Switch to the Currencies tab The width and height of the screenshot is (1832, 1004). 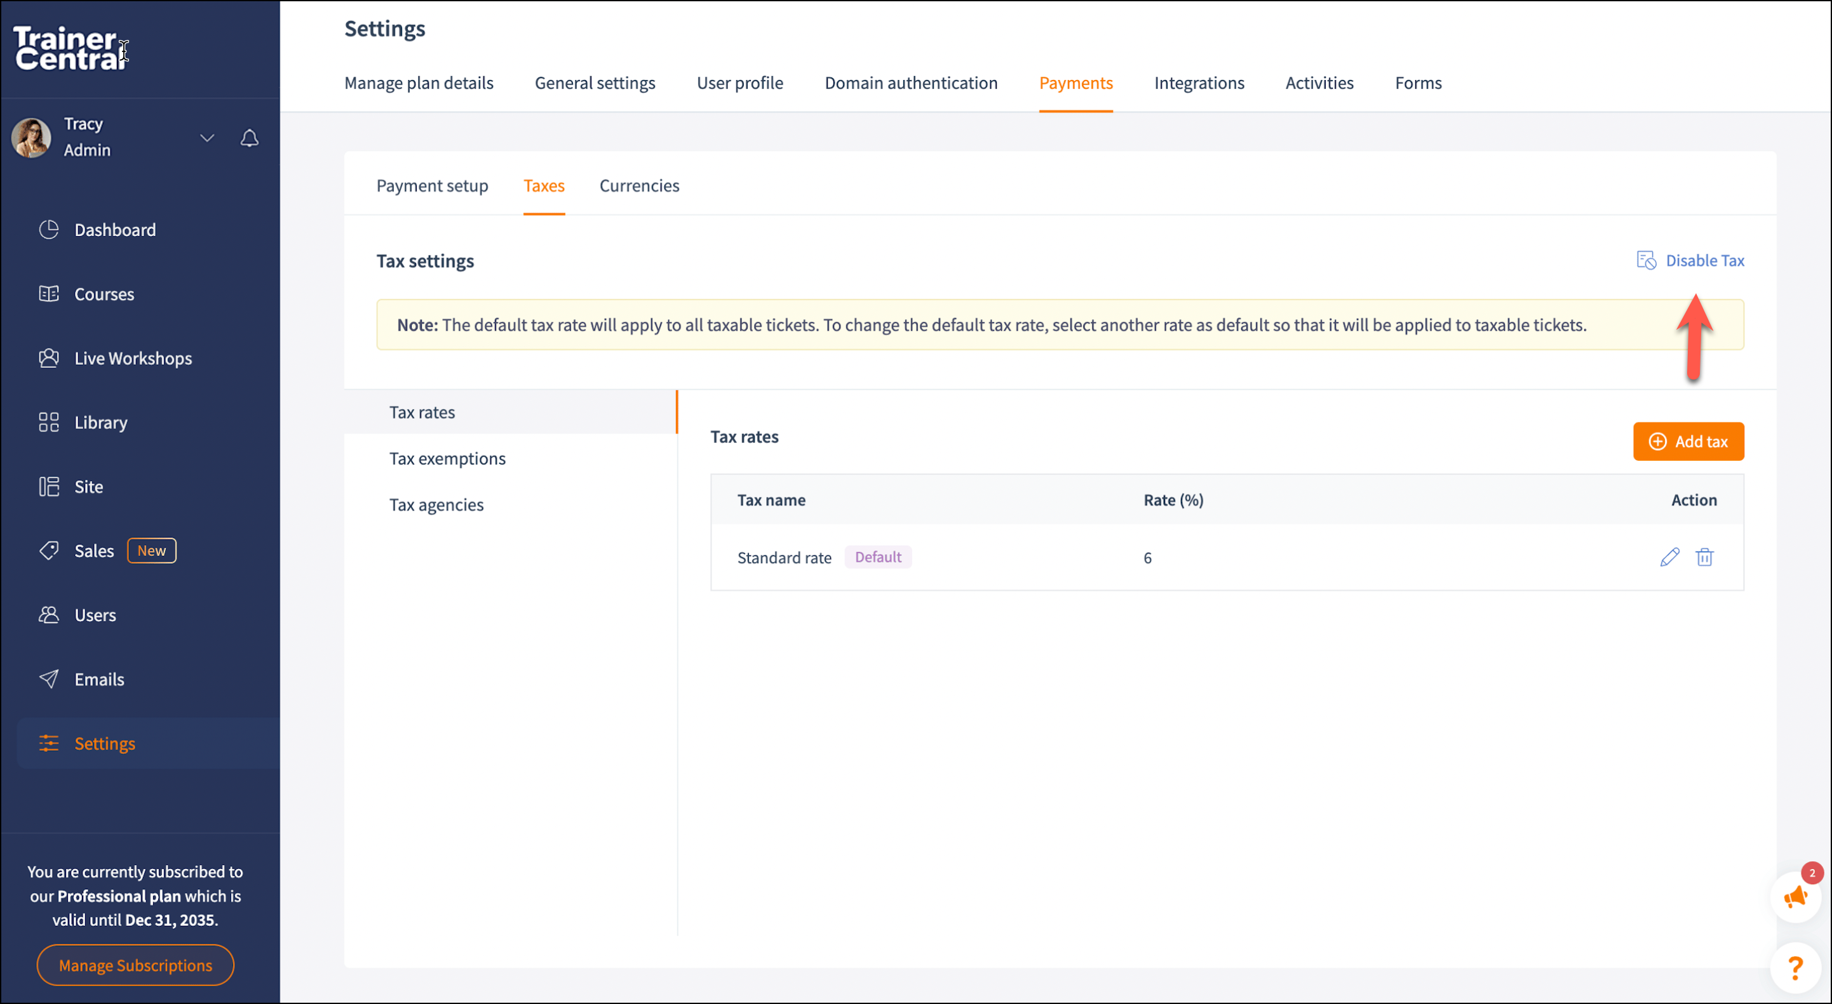coord(638,185)
